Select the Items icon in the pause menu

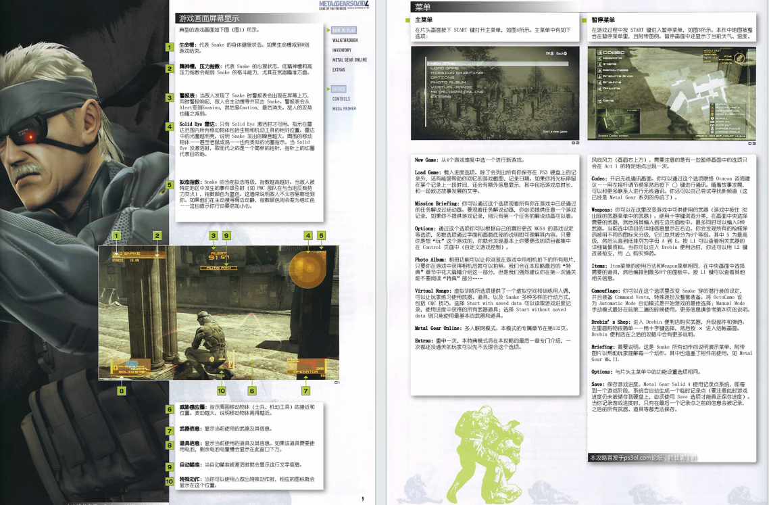point(600,64)
